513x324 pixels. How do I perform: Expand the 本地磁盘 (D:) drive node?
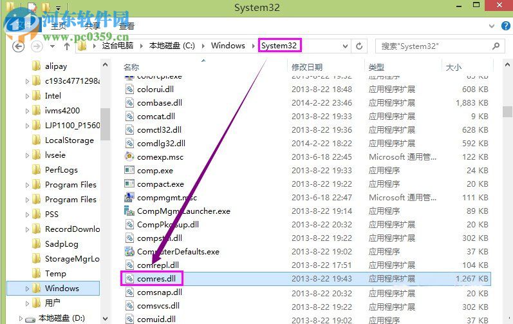(21, 318)
